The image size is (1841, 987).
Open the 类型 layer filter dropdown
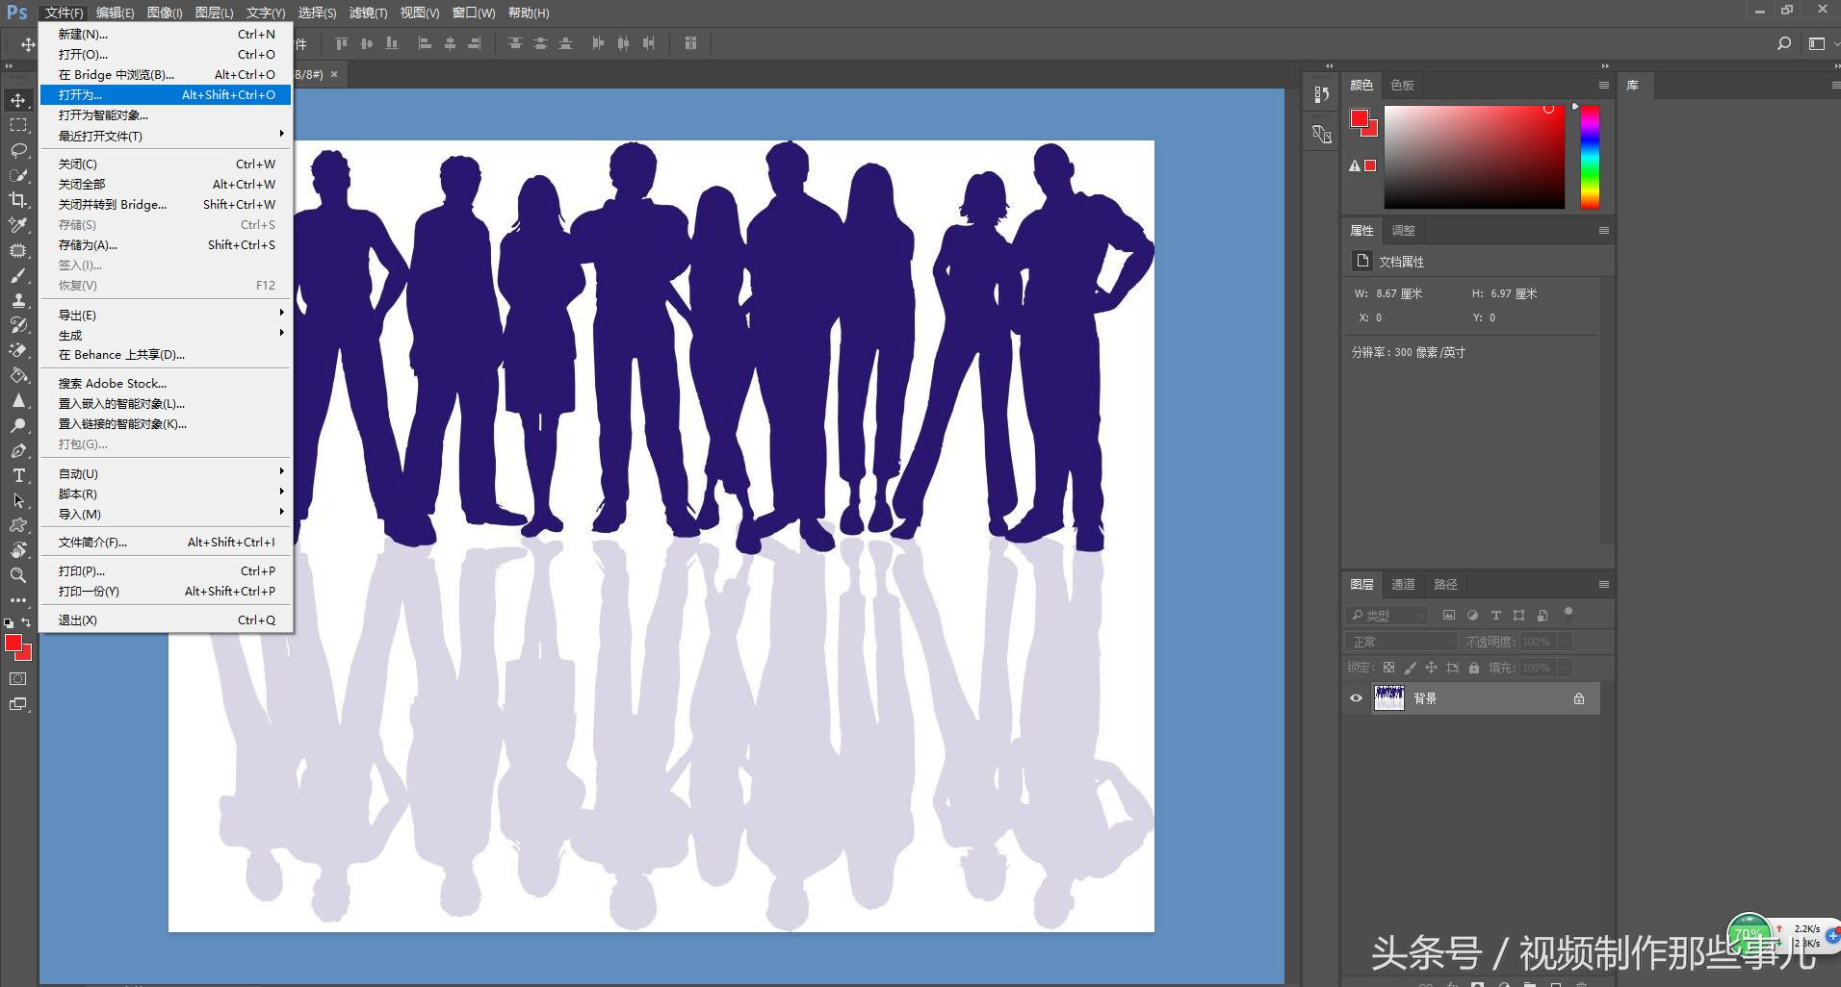click(1387, 615)
